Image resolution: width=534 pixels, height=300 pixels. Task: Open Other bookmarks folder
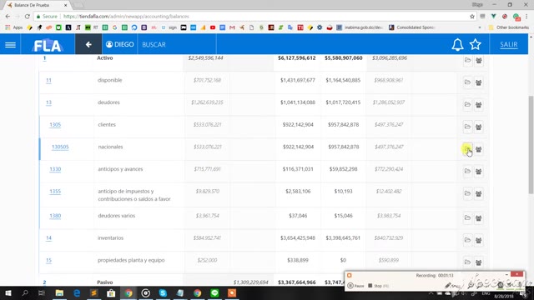[x=508, y=27]
